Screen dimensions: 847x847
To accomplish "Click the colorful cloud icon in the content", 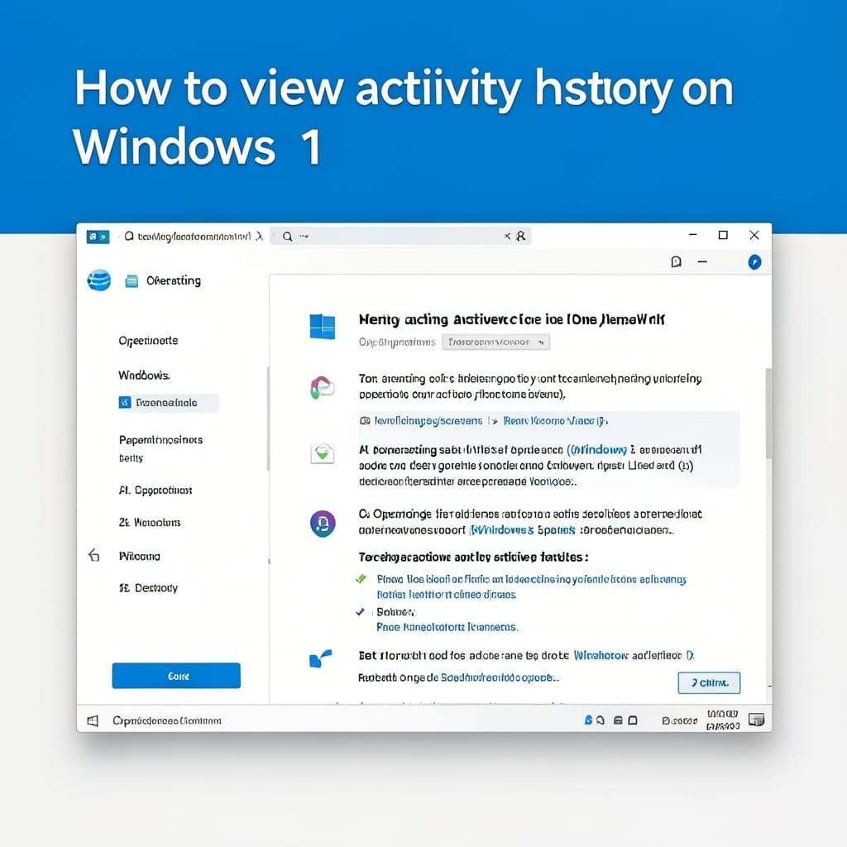I will tap(323, 387).
